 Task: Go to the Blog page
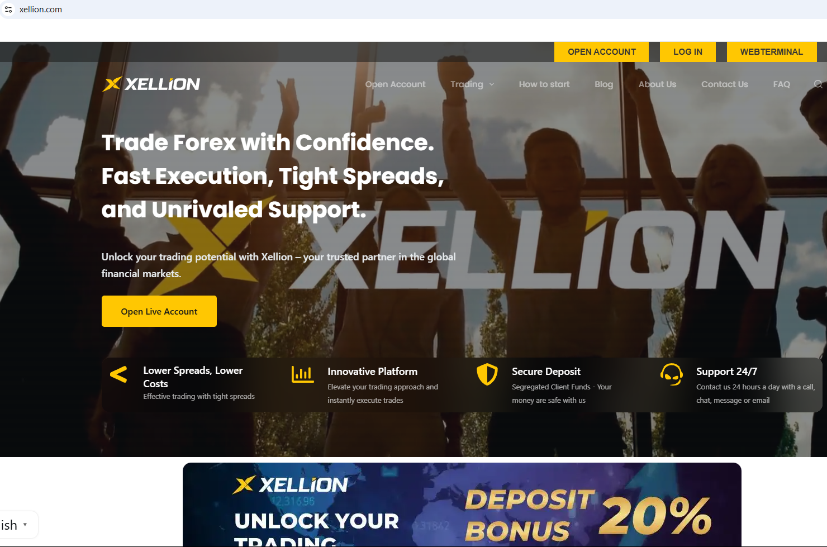[x=603, y=84]
